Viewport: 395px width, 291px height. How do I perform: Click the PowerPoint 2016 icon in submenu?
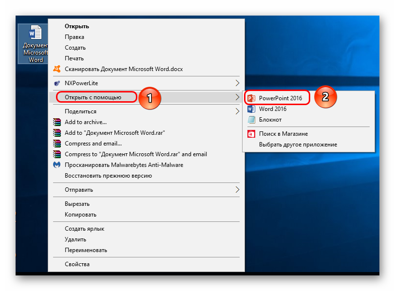(x=251, y=98)
